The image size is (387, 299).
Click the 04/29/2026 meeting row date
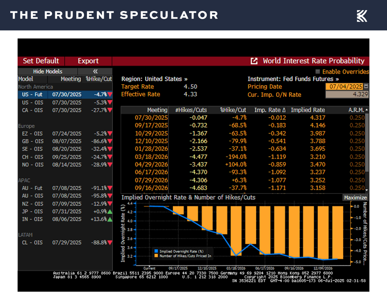151,164
